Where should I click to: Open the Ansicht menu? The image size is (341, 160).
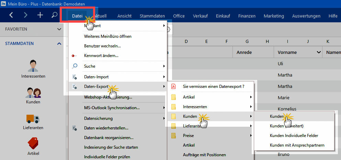coord(124,16)
